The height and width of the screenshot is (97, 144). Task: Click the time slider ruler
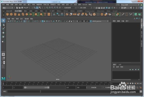(56, 83)
